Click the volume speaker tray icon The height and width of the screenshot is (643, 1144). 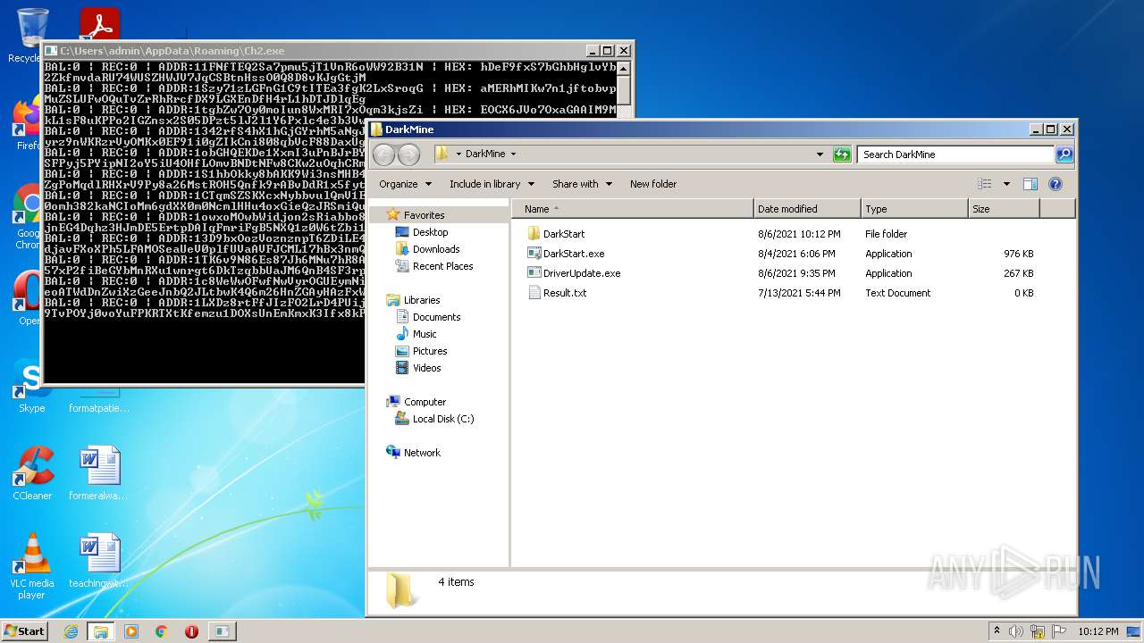pyautogui.click(x=1016, y=631)
